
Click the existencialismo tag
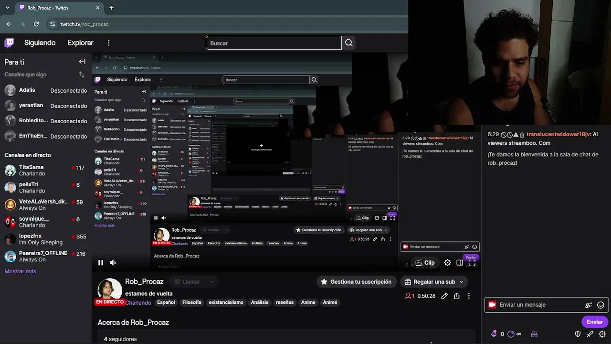click(x=226, y=302)
